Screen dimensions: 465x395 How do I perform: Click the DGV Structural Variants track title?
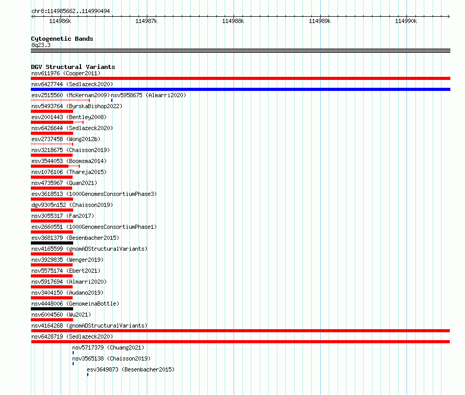click(x=73, y=67)
